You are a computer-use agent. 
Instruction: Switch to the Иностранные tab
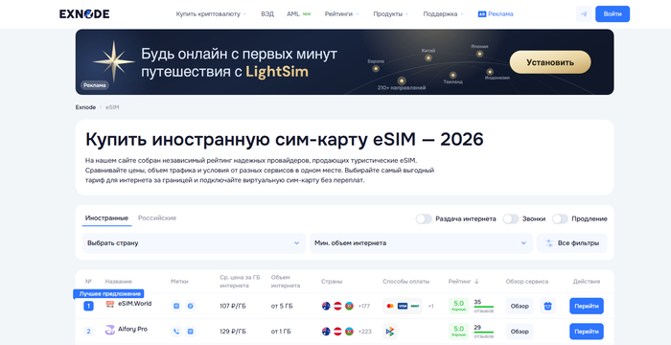pos(106,218)
